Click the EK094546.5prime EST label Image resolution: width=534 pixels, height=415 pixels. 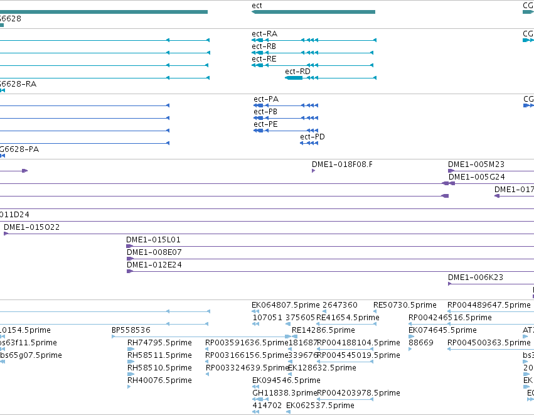point(286,380)
